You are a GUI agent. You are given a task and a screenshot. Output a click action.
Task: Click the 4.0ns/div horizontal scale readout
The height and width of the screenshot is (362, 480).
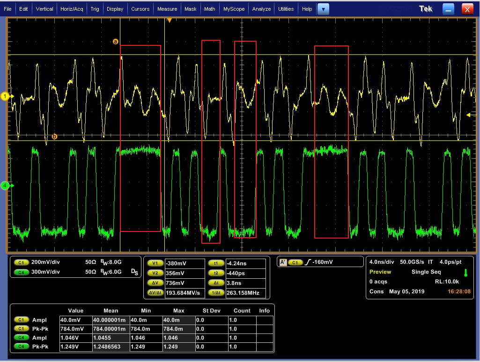point(381,262)
